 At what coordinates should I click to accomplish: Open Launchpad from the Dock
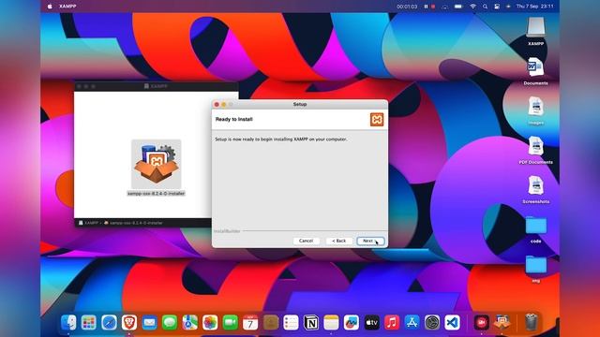tap(89, 322)
